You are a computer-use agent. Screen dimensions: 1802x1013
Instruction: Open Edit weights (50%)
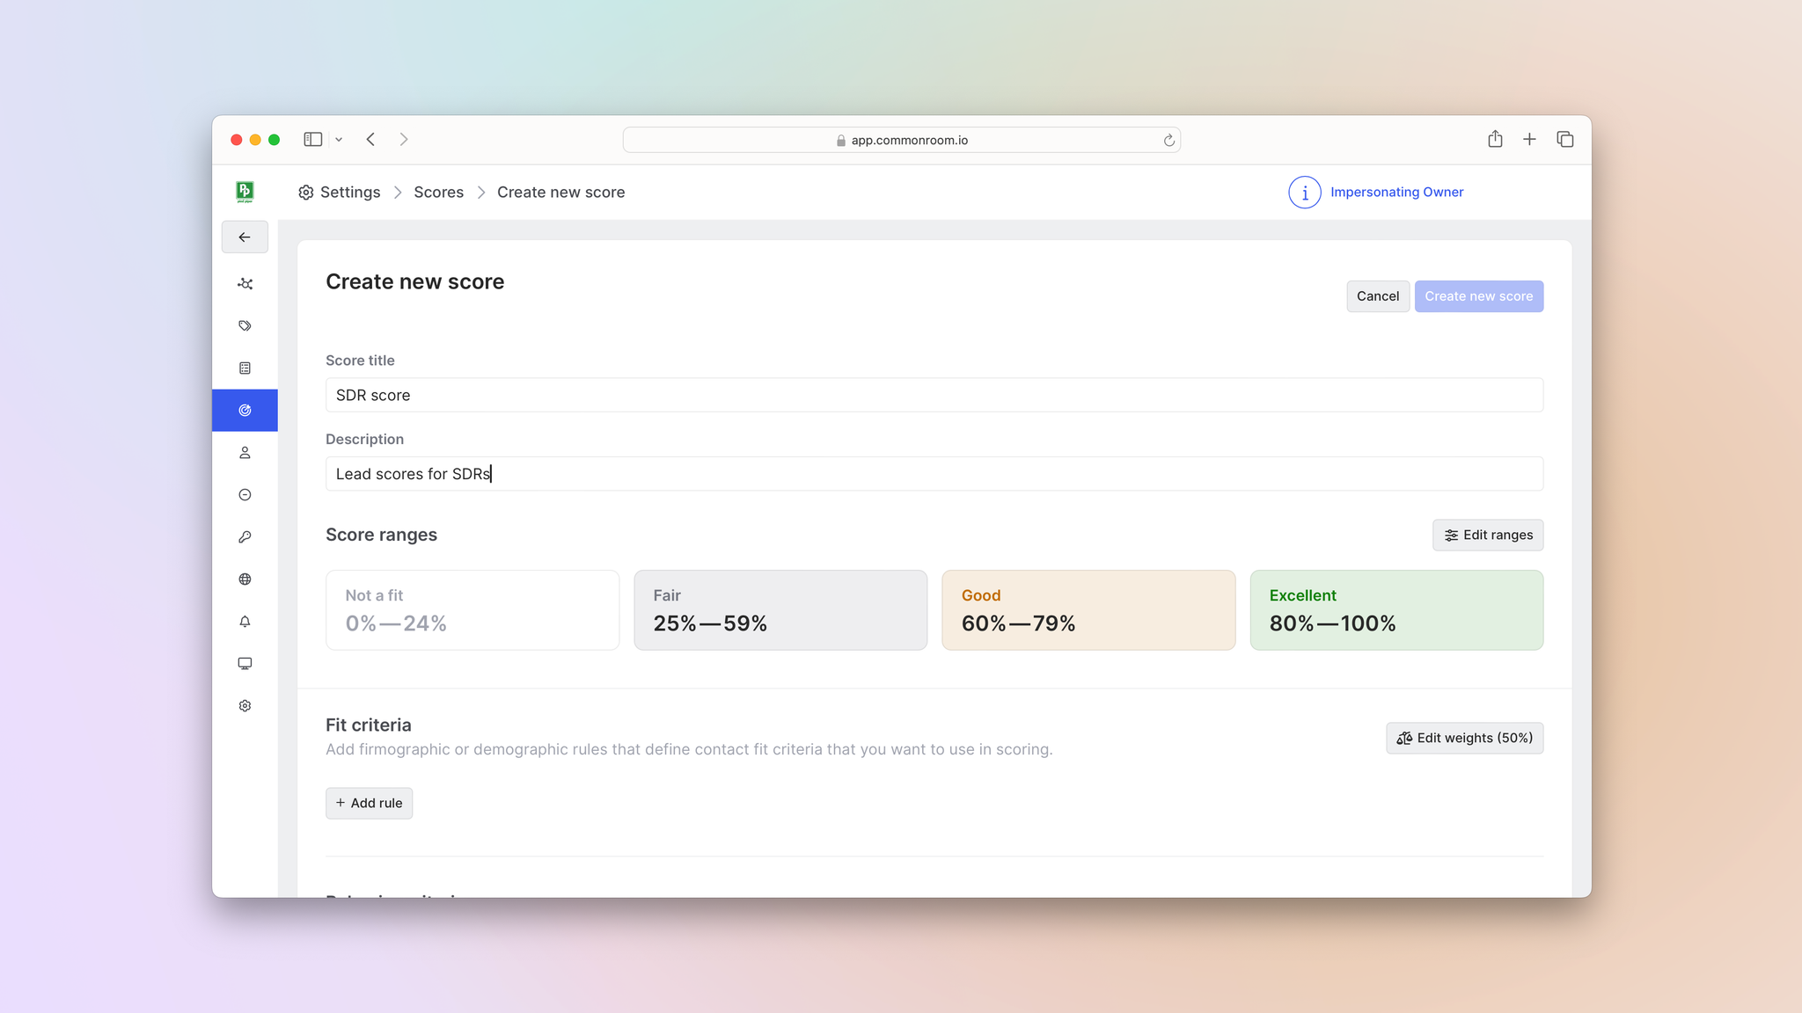click(1464, 739)
